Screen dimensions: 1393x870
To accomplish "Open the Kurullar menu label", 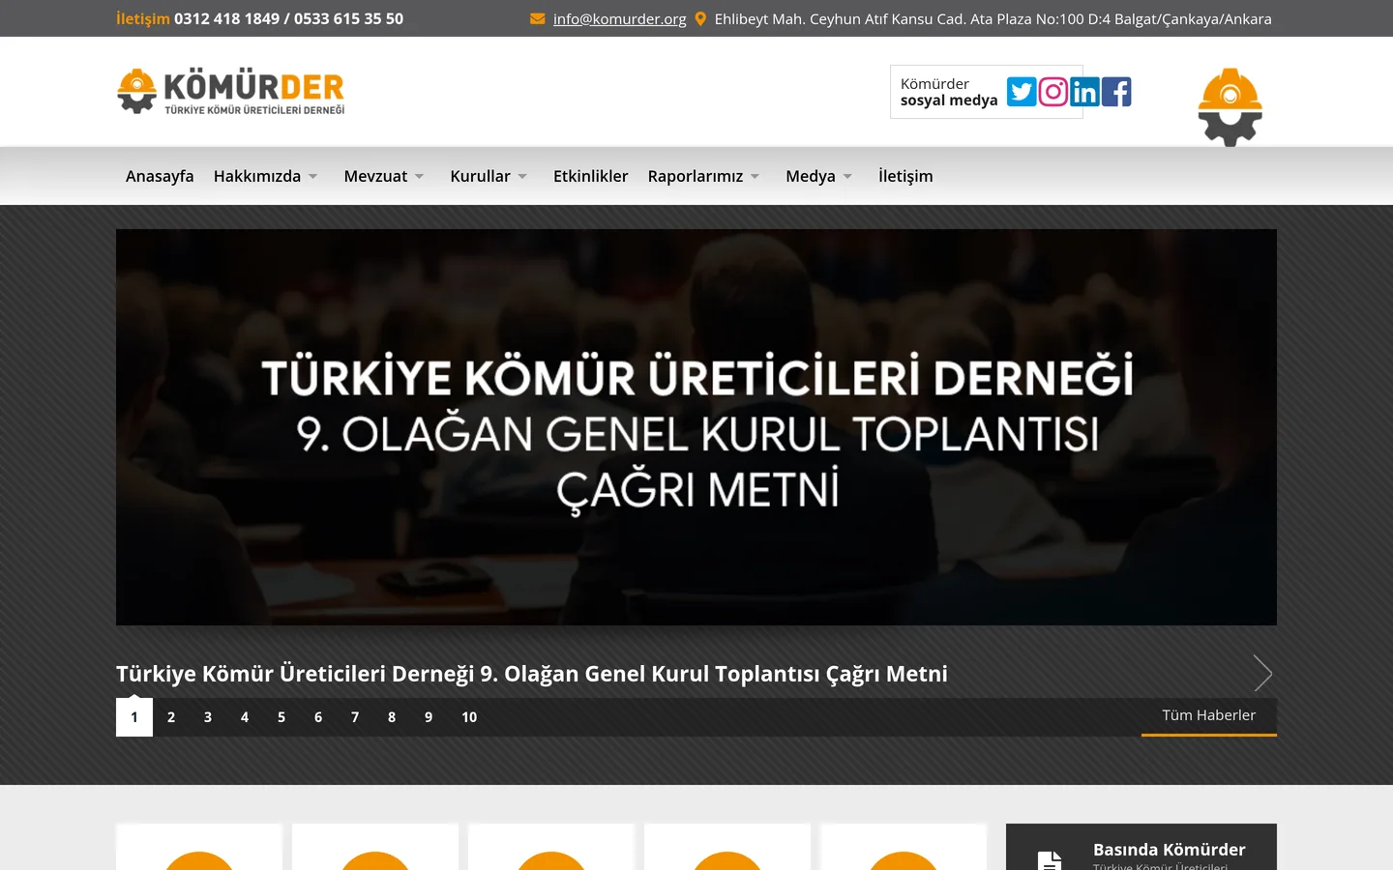I will click(x=480, y=176).
